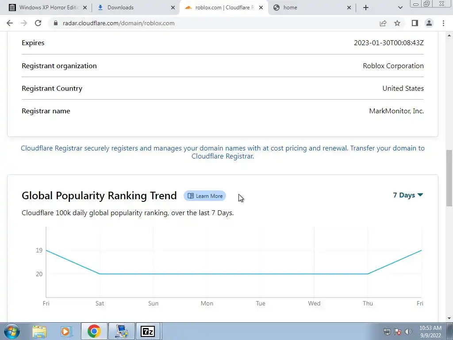This screenshot has width=453, height=340.
Task: Click the Registrant organization label
Action: tap(59, 66)
